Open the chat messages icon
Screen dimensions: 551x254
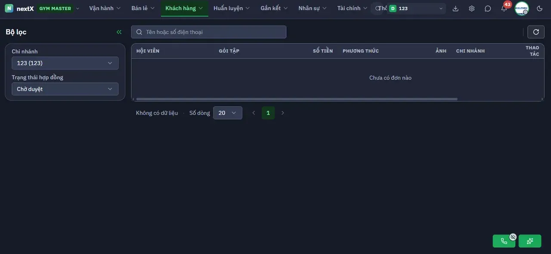[x=488, y=9]
